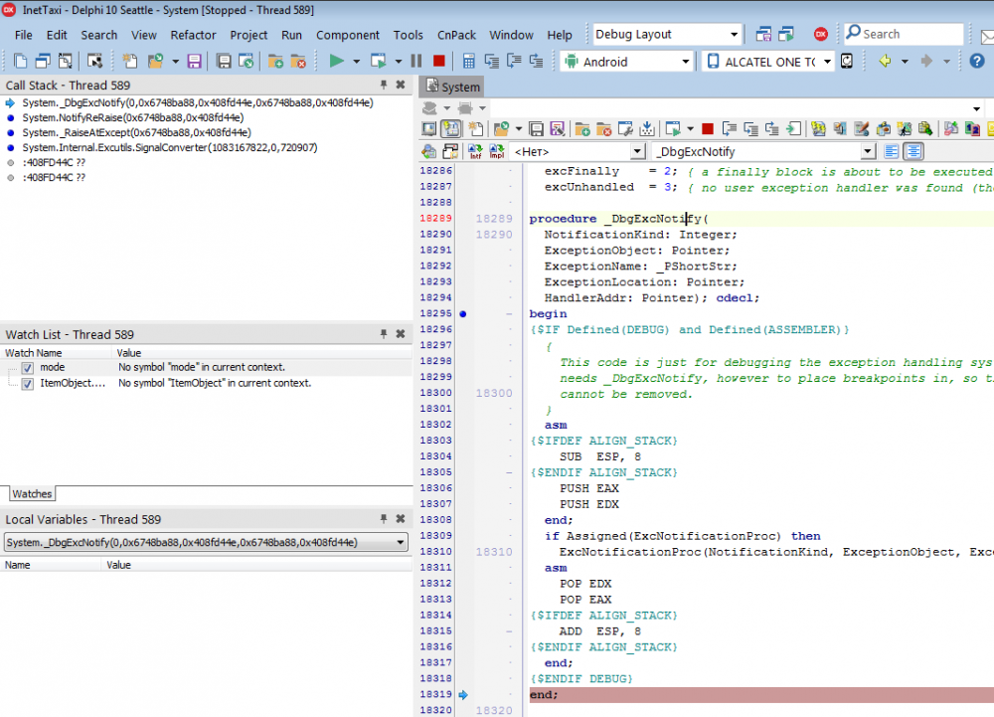Screen dimensions: 994x717
Task: Click the red DX badge icon near layout
Action: pyautogui.click(x=820, y=34)
